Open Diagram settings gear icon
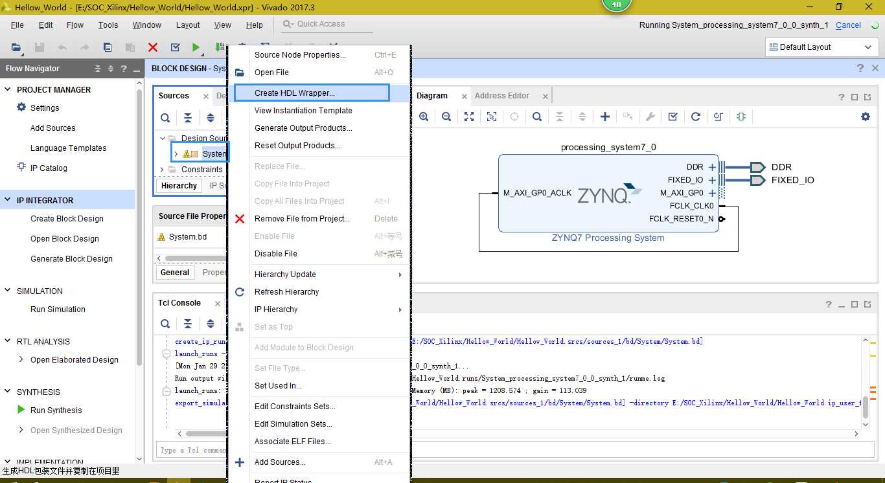This screenshot has height=483, width=885. 866,117
